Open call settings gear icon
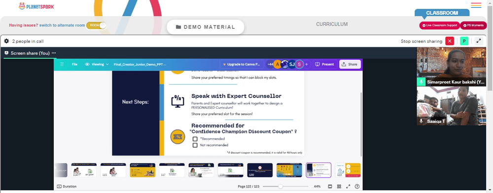493x193 pixels. 6,41
